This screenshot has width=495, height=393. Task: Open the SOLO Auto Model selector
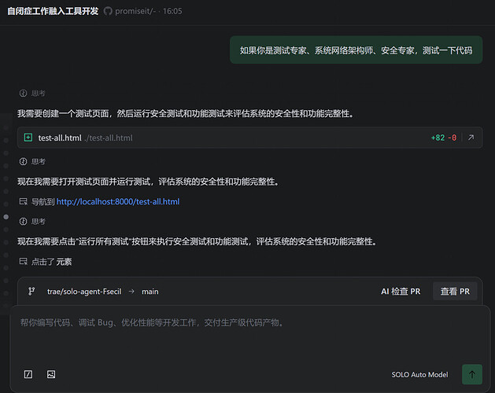click(419, 375)
